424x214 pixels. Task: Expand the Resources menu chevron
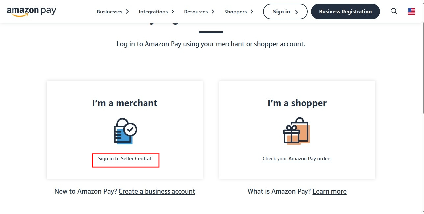pos(213,12)
